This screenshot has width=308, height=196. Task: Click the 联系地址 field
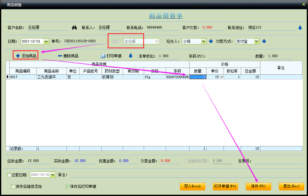272,28
